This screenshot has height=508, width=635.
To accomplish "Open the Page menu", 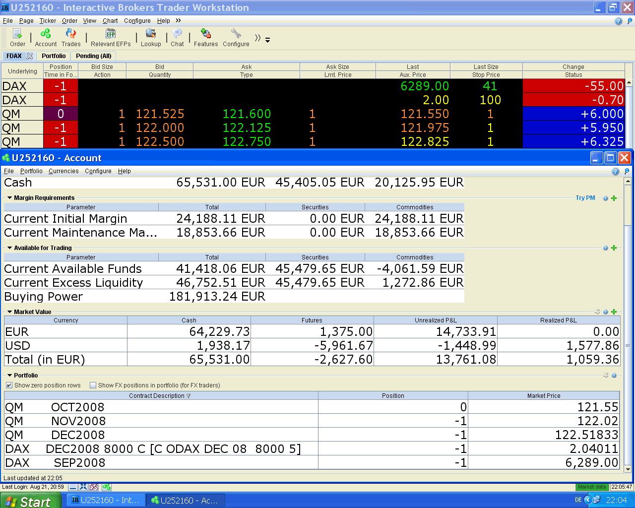I will (x=26, y=21).
